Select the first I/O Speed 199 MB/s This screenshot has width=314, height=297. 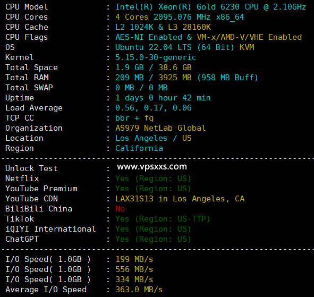point(134,259)
